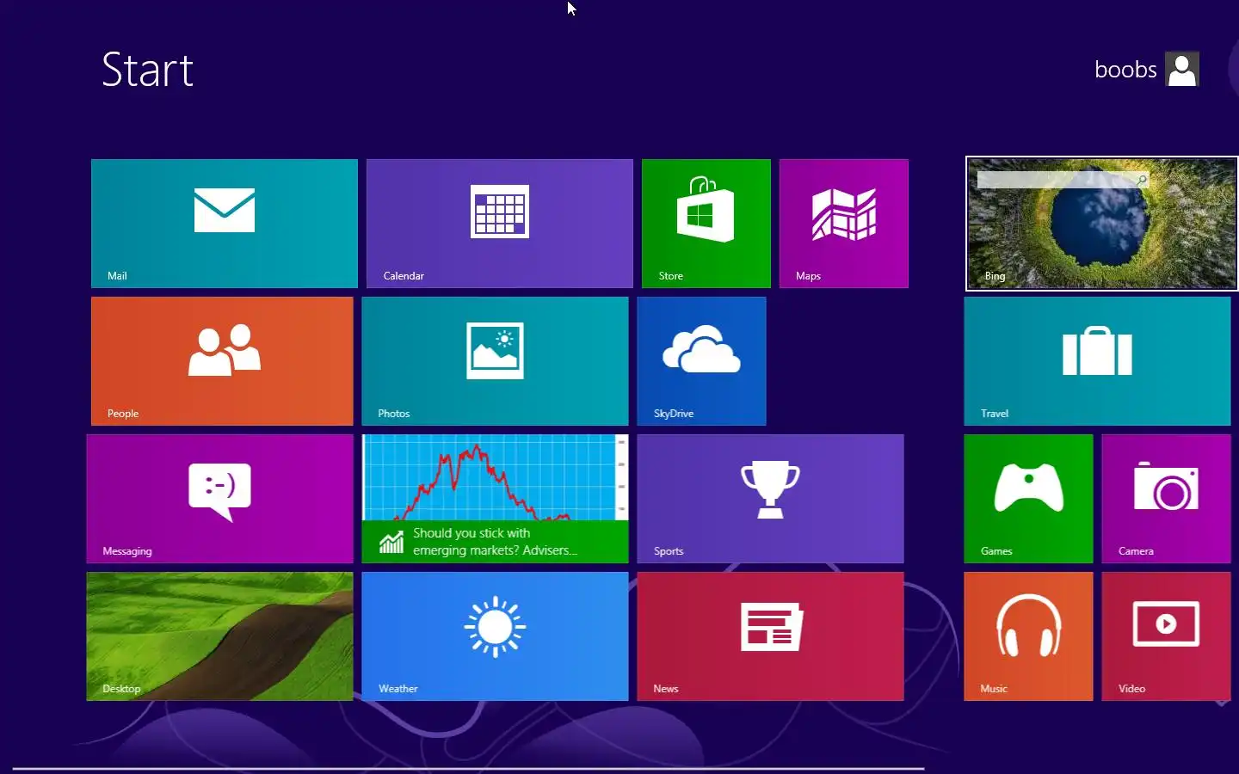Open the Bing tile
This screenshot has height=774, width=1239.
(1102, 224)
